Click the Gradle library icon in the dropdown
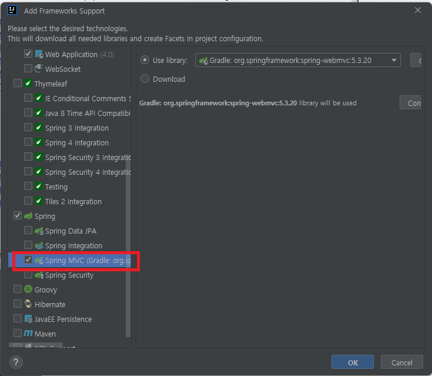 203,61
